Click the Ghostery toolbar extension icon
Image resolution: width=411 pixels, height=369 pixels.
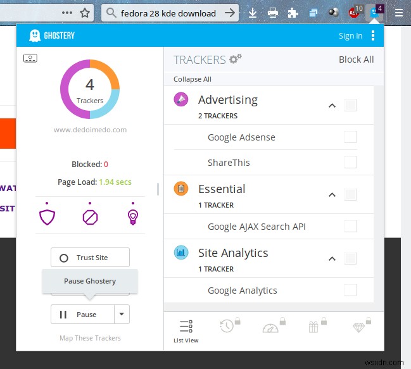pyautogui.click(x=374, y=12)
